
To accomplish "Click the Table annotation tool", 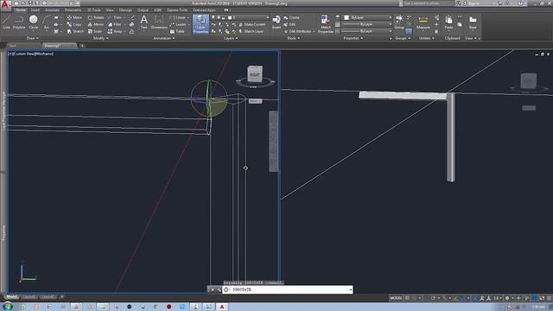I will coord(178,31).
